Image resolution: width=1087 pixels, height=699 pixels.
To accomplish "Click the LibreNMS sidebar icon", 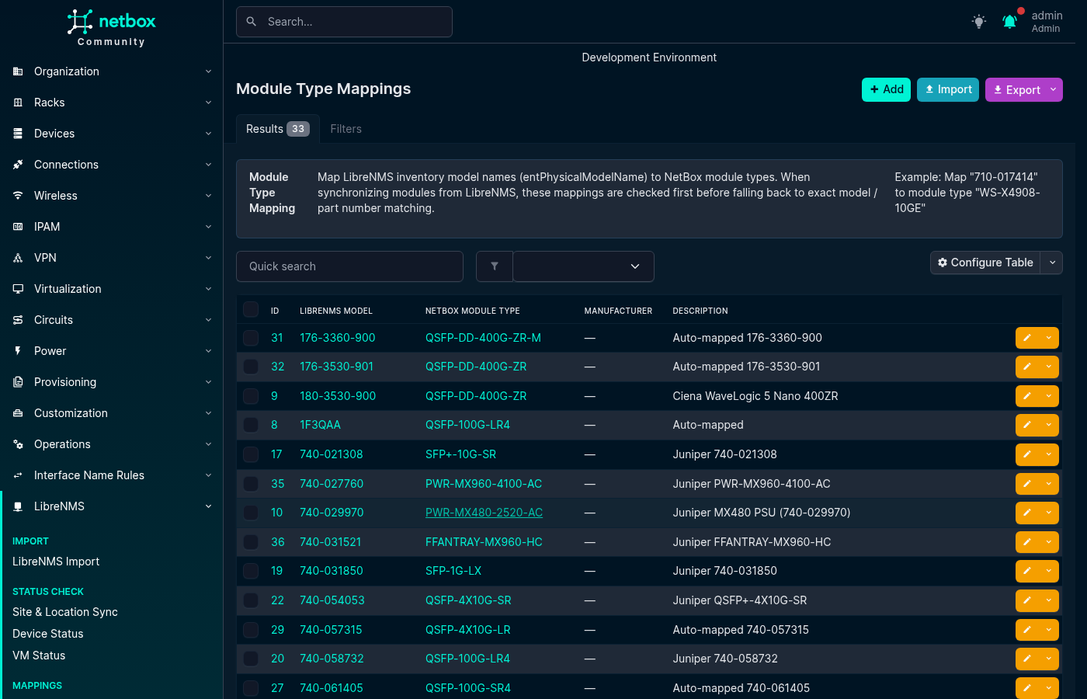I will tap(18, 506).
